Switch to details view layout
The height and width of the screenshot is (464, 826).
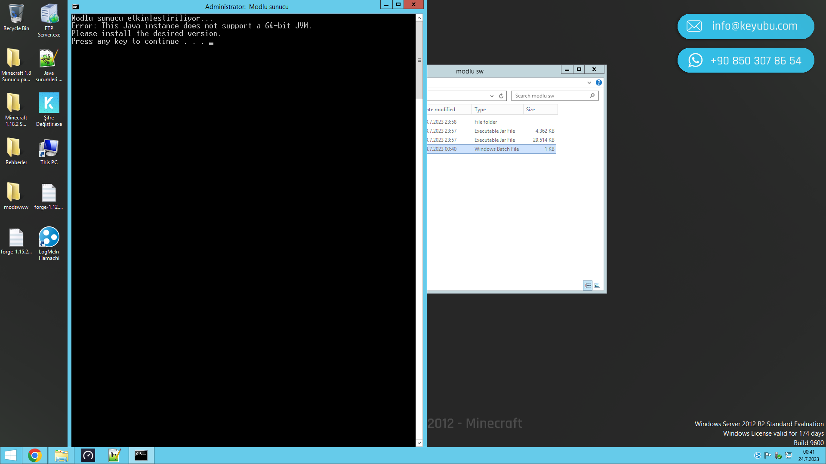(588, 285)
